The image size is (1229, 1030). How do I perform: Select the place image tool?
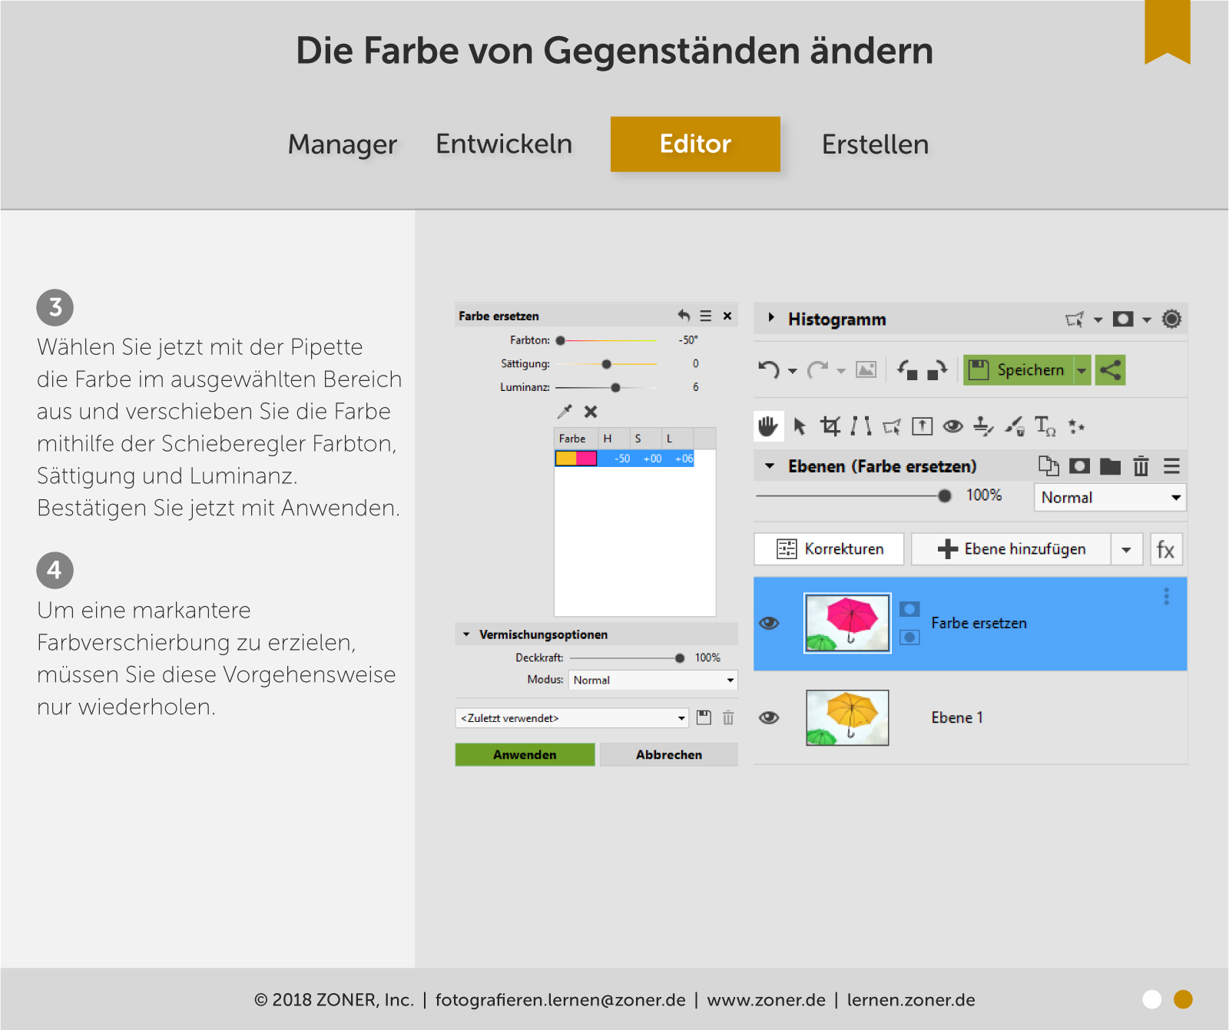pos(922,426)
